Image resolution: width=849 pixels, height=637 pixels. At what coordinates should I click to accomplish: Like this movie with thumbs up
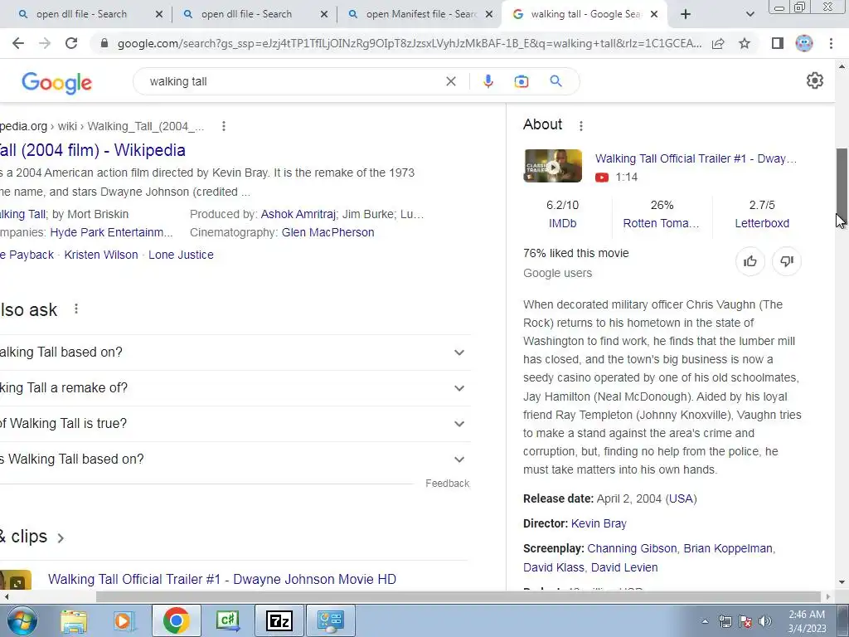point(750,261)
